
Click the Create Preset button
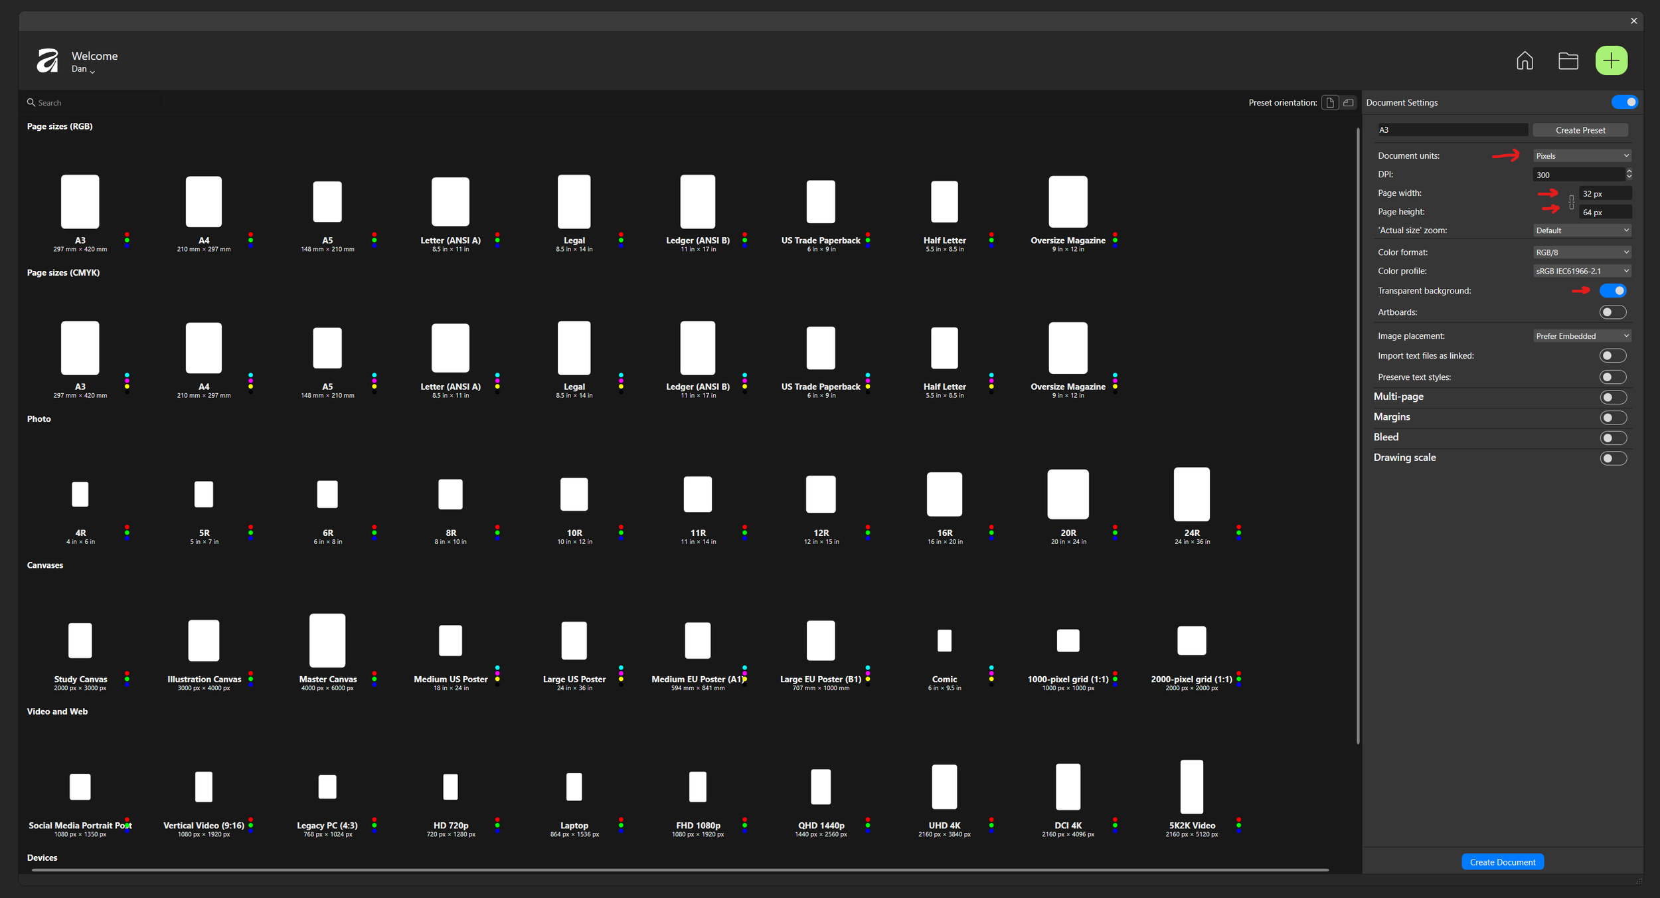tap(1580, 130)
